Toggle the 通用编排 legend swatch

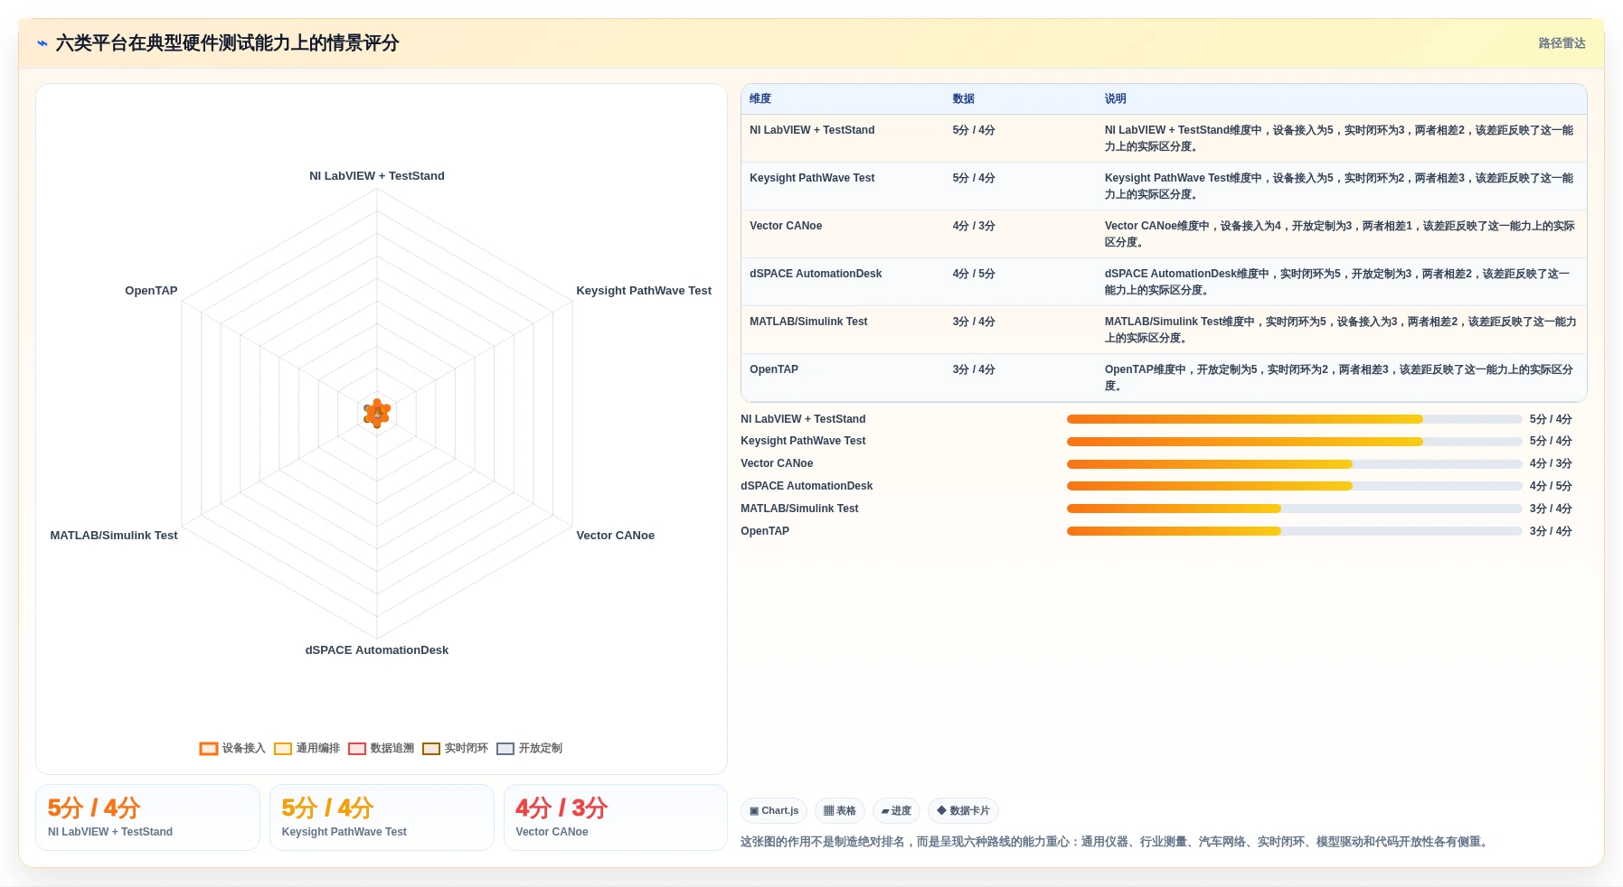coord(283,749)
